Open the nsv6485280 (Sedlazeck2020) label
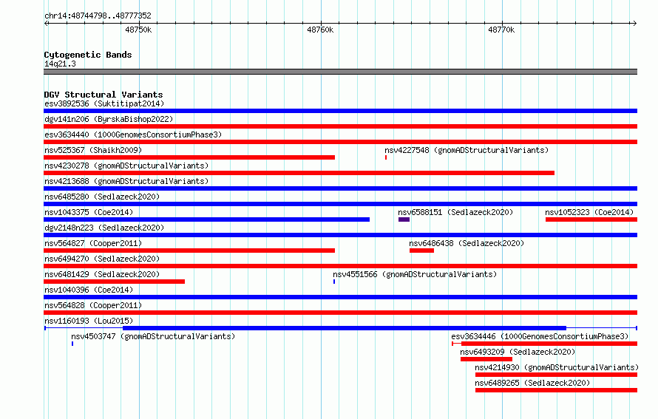This screenshot has width=658, height=419. [x=102, y=197]
